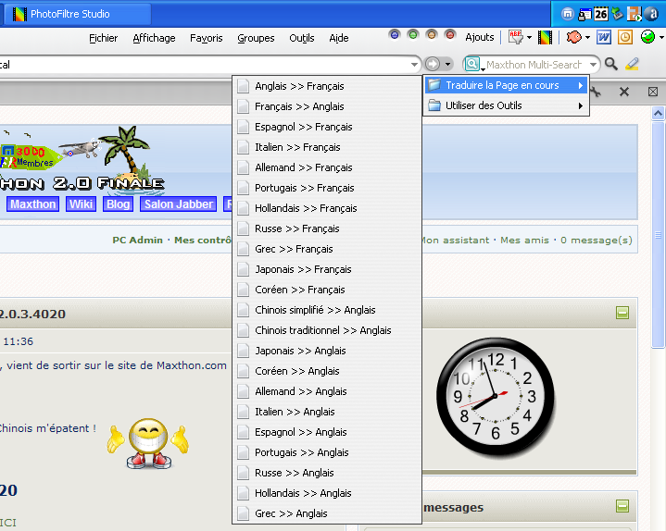Click the magnifying glass search button
The image size is (666, 531).
pos(611,64)
